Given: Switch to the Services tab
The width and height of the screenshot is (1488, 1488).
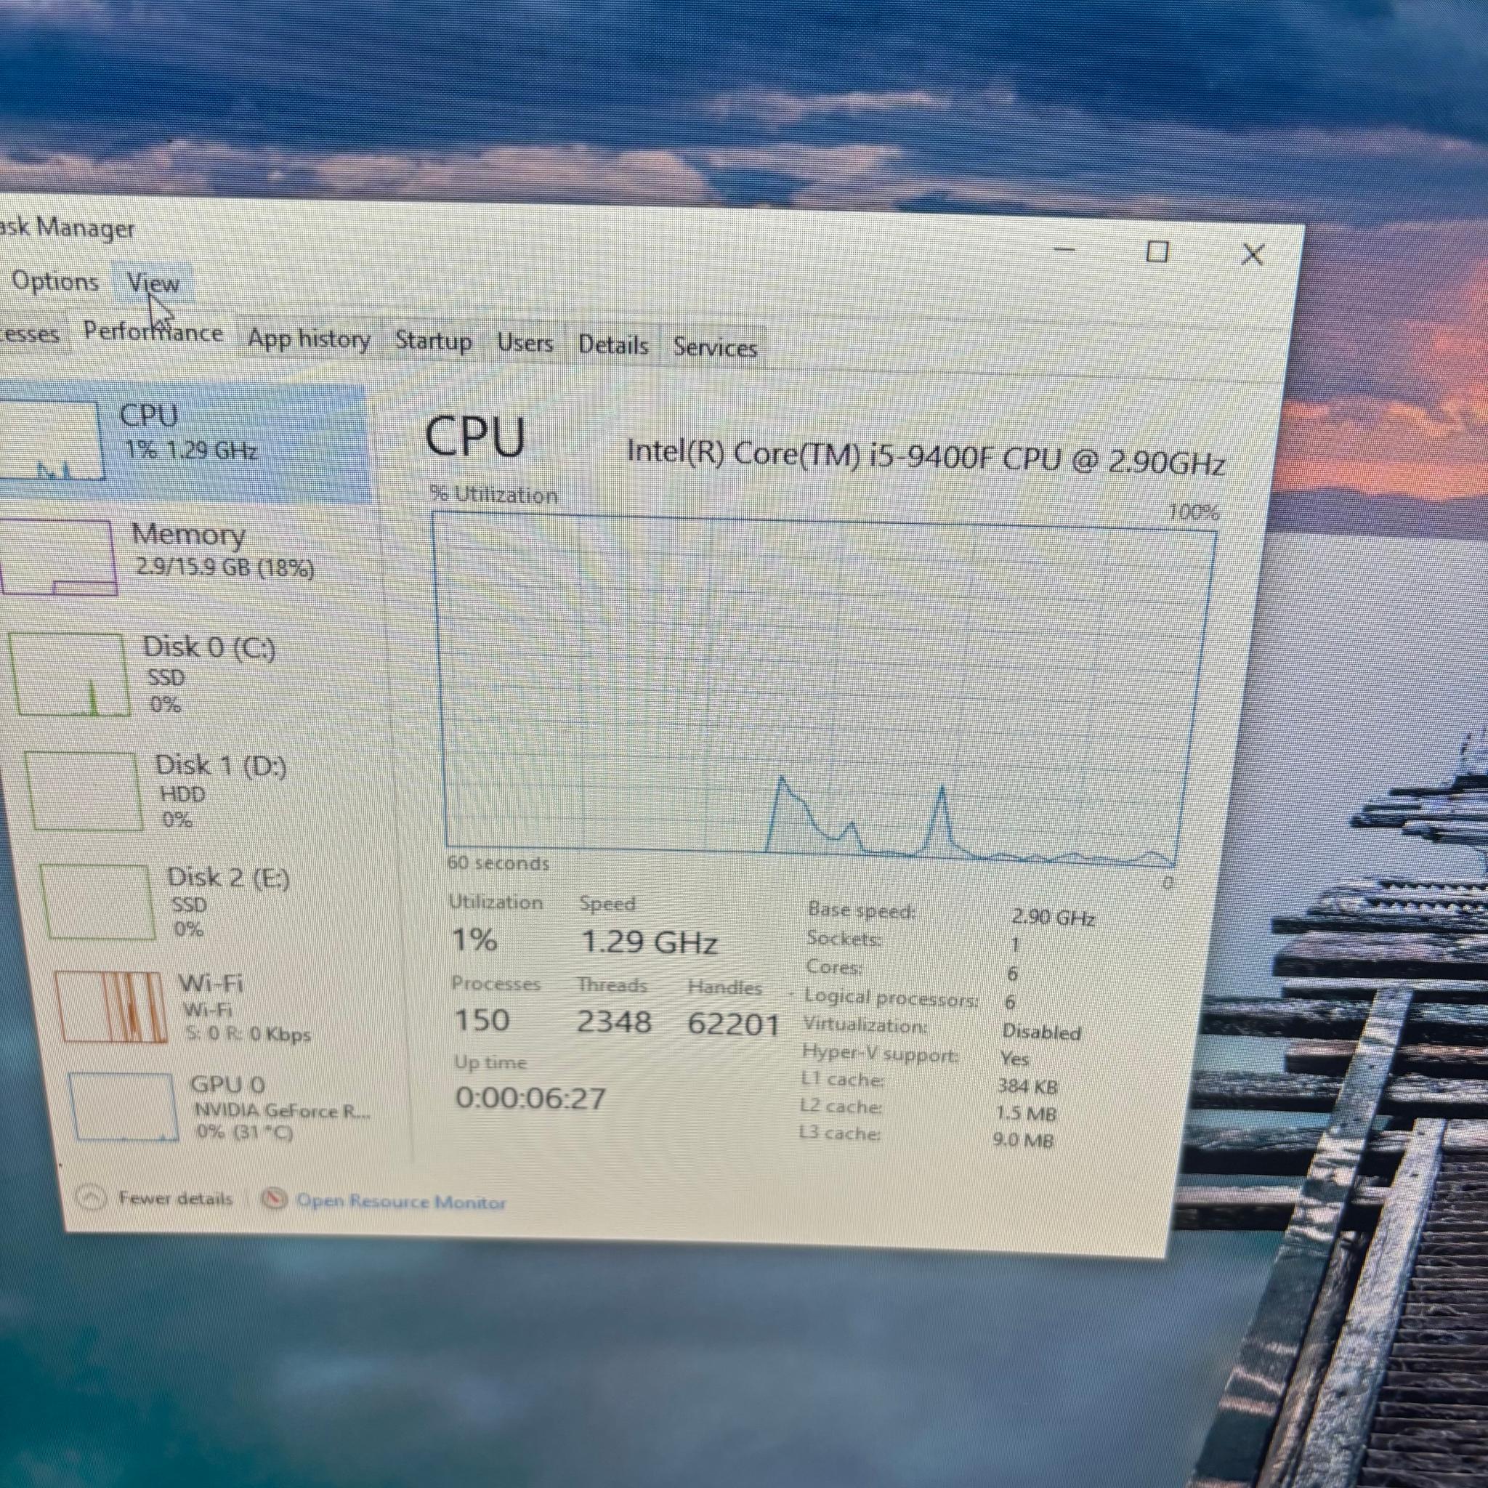Looking at the screenshot, I should pyautogui.click(x=715, y=347).
